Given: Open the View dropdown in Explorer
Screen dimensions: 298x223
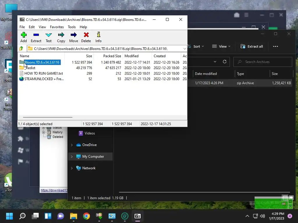Looking at the screenshot, I should (221, 46).
